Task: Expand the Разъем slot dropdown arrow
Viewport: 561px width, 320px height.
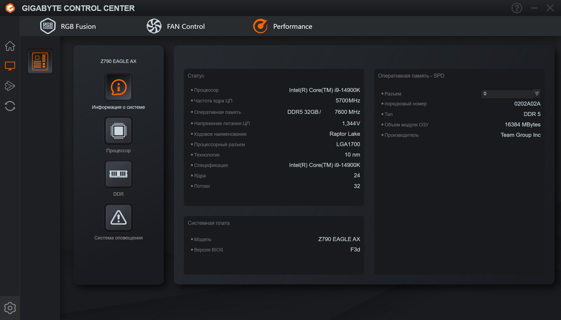Action: pyautogui.click(x=536, y=93)
